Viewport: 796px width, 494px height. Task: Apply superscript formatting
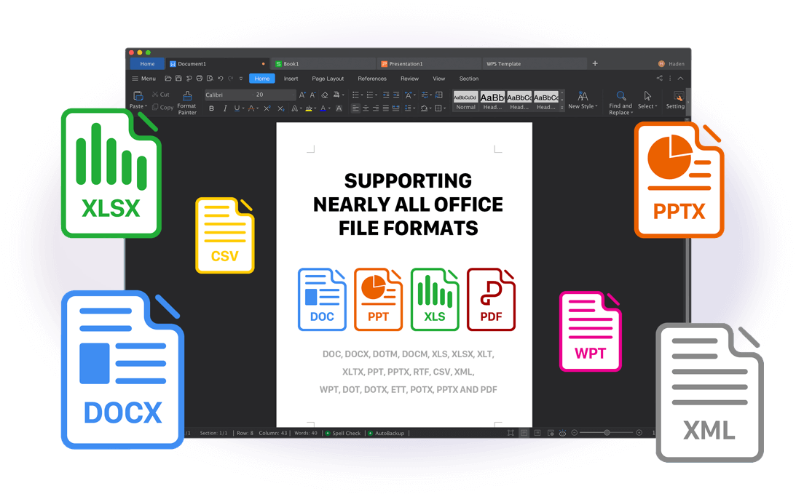point(267,108)
